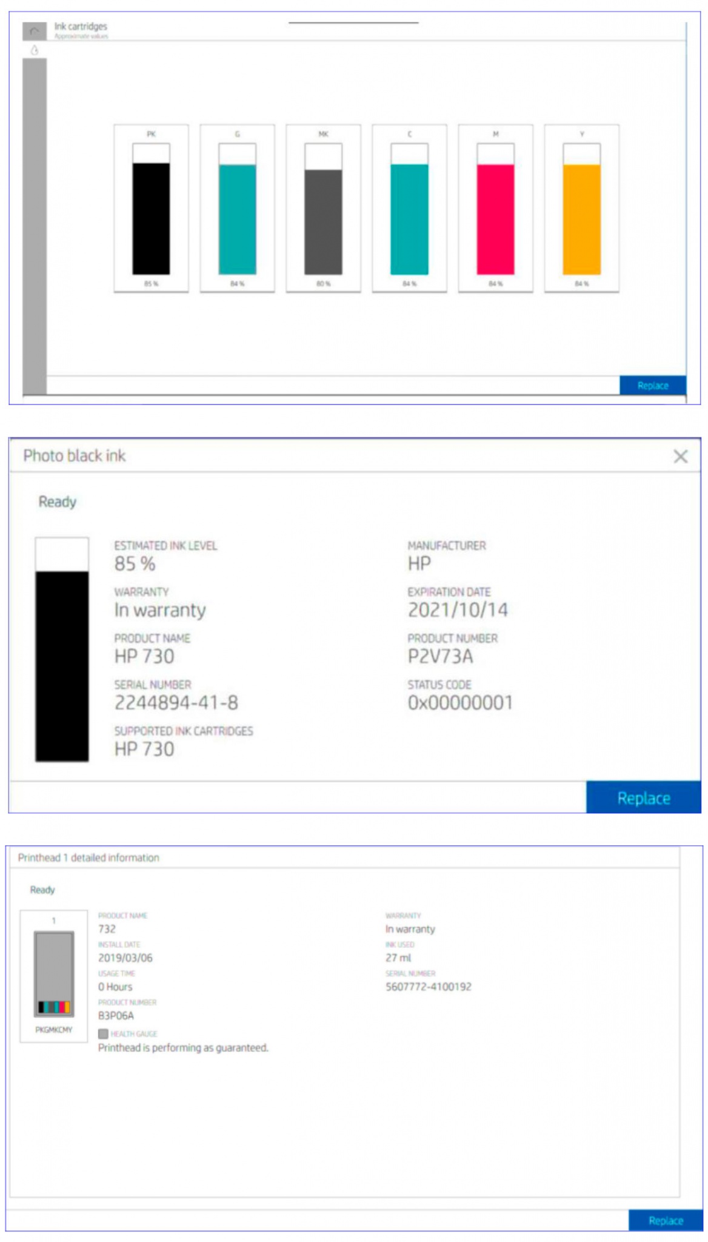
Task: Click the gray sidebar strip below ink drop
Action: tap(35, 224)
